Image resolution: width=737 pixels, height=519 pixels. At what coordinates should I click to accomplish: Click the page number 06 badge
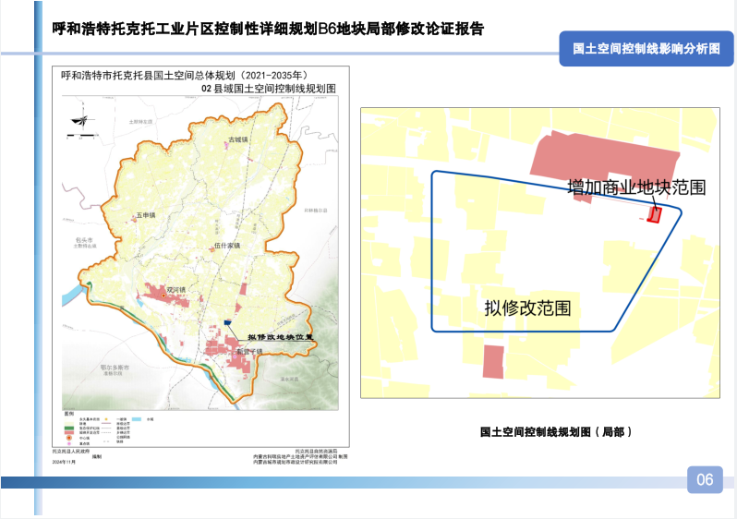tap(705, 479)
